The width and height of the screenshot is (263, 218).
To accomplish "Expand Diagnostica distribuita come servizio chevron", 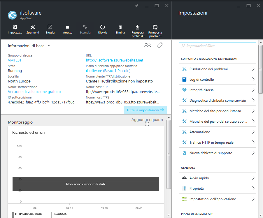I will click(x=253, y=101).
